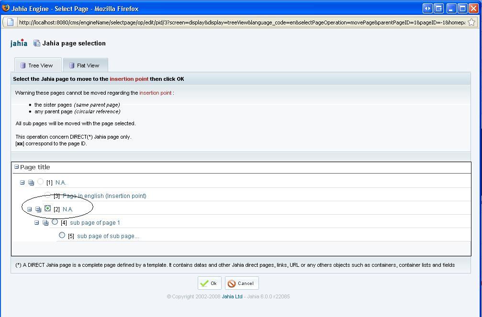Viewport: 482px width, 317px height.
Task: Bookmark this page with the star icon
Action: pos(471,22)
